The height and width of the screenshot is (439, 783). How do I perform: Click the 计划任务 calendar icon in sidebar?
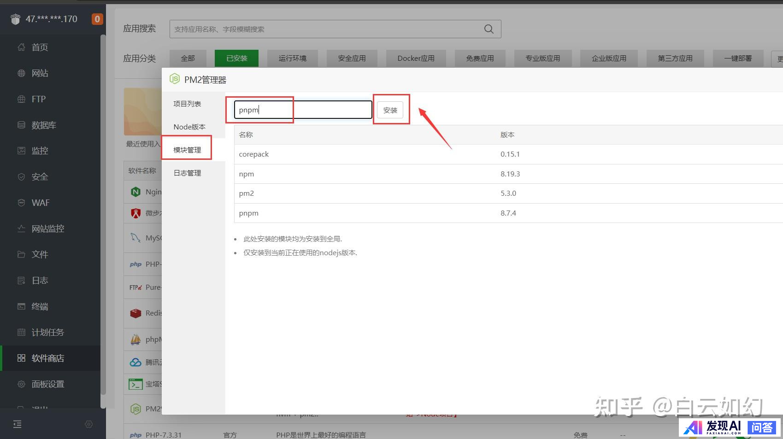[x=21, y=332]
